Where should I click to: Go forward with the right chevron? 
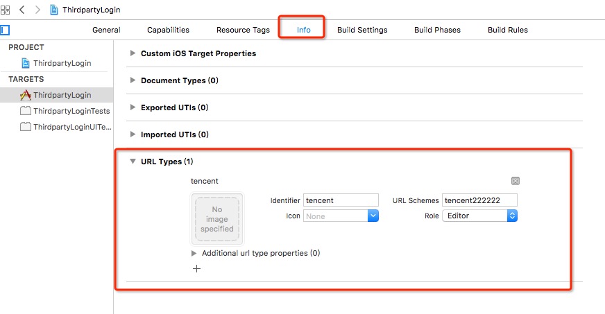point(38,10)
